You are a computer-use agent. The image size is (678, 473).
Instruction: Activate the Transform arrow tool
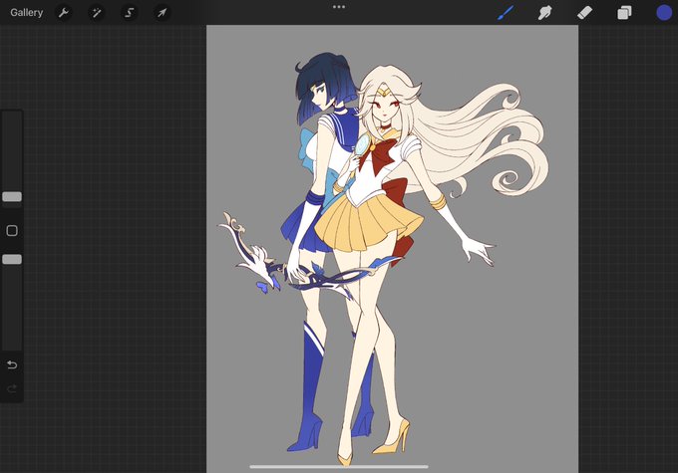(162, 13)
